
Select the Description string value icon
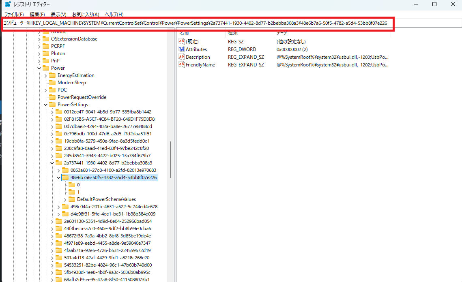click(x=182, y=57)
